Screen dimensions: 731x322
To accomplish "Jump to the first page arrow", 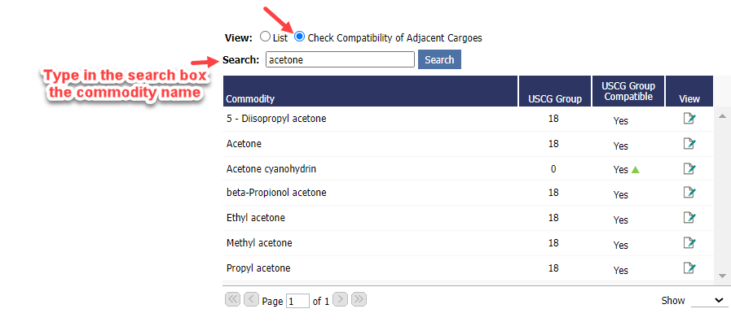I will (x=232, y=299).
